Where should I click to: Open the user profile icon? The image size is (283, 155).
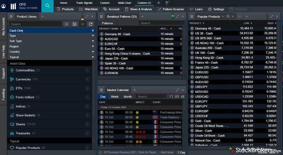pos(4,6)
